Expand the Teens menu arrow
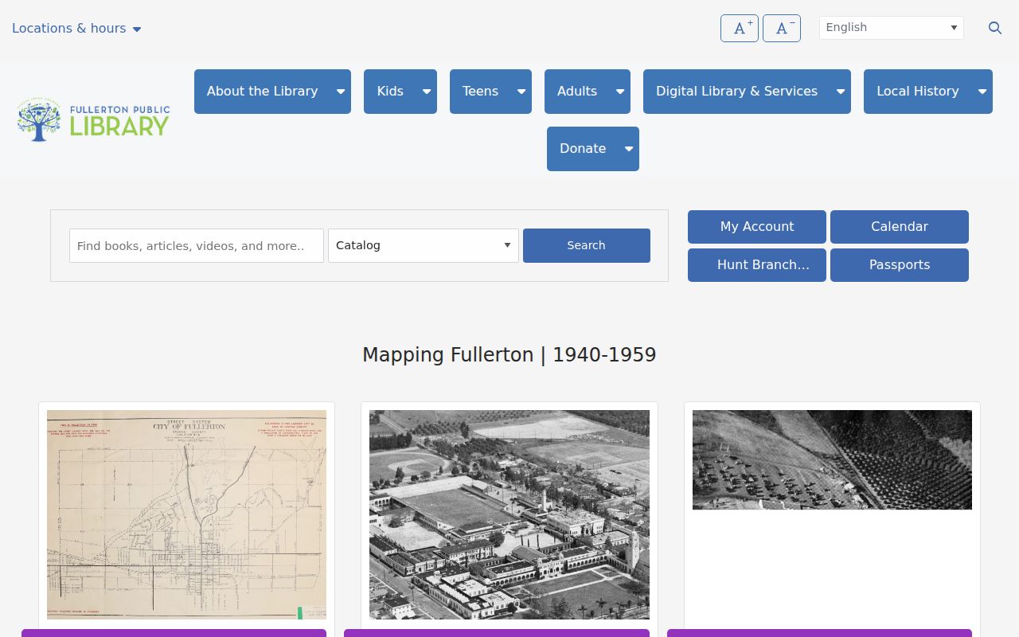1019x637 pixels. [521, 92]
